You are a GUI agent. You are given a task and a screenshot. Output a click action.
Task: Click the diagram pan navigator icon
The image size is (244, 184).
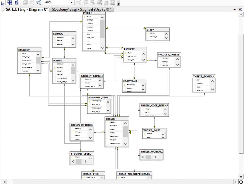click(x=241, y=182)
